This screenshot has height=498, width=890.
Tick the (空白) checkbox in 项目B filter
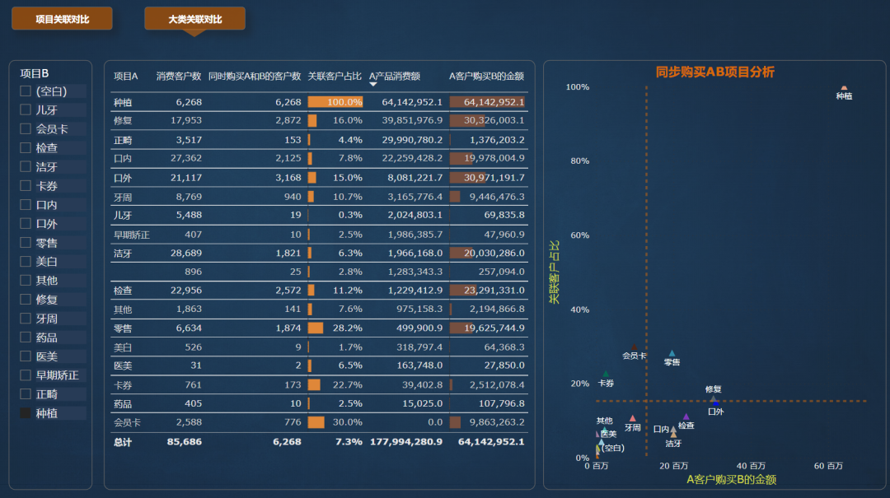coord(25,91)
